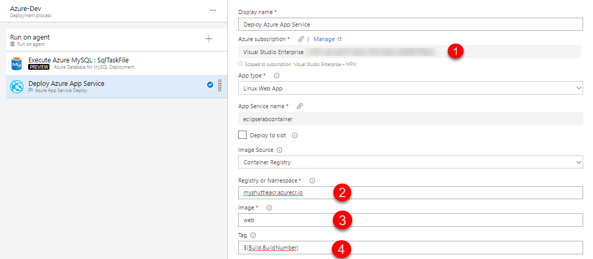
Task: Click the info icon next to Image label
Action: click(x=269, y=208)
